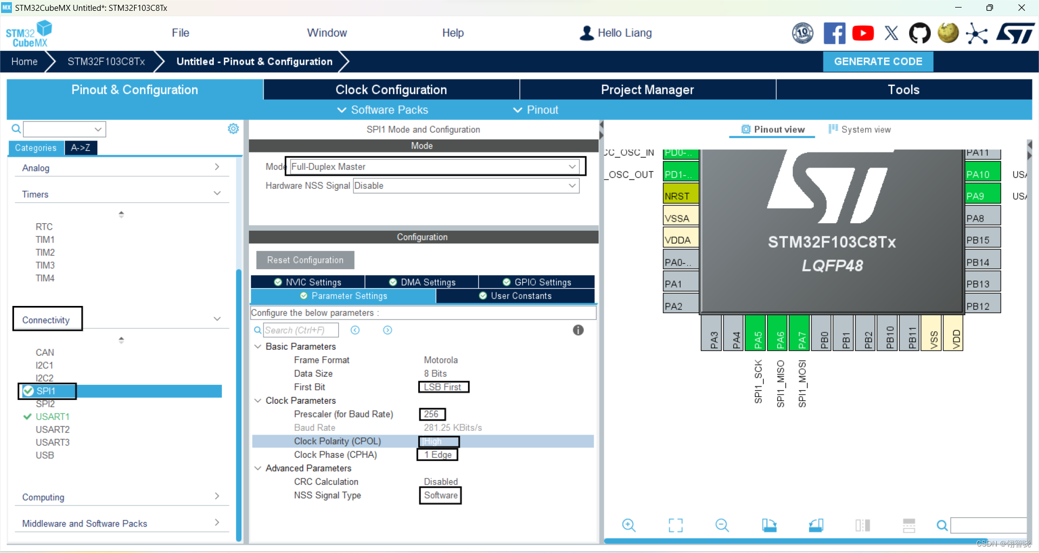Switch to Tools tab
Image resolution: width=1039 pixels, height=553 pixels.
tap(904, 90)
